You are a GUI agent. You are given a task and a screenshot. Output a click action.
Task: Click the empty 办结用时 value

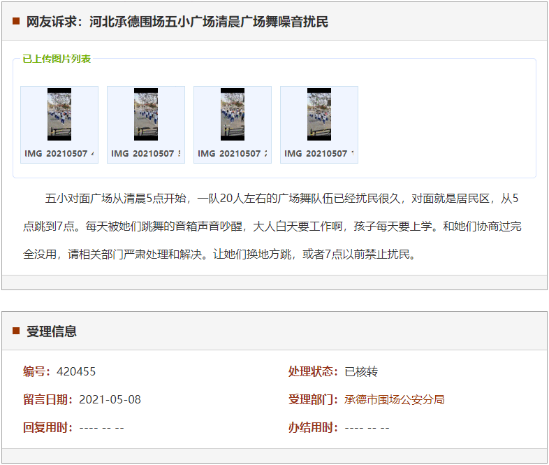coord(367,428)
